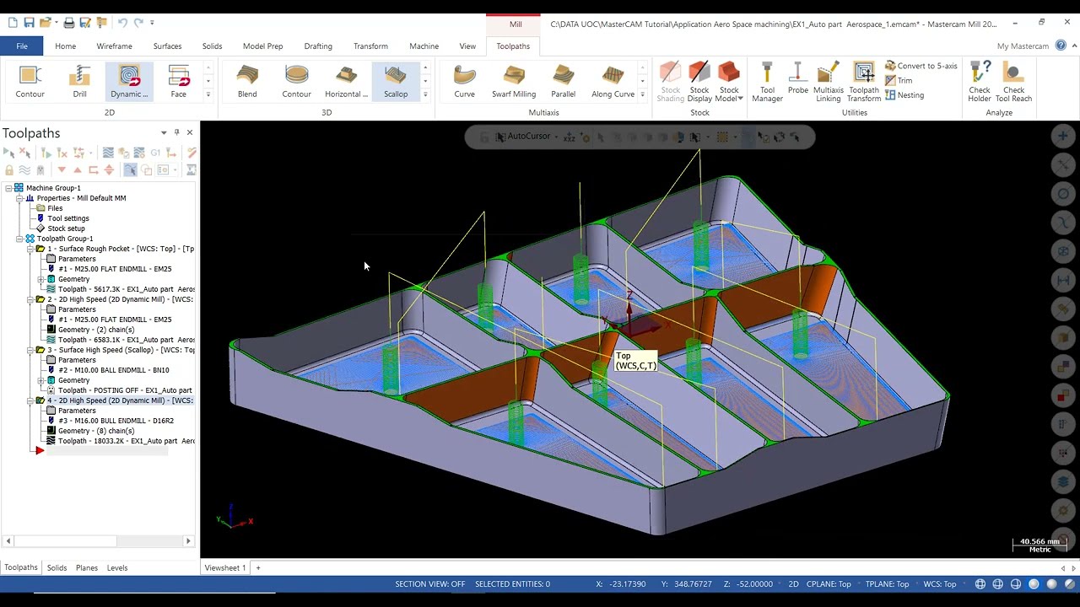This screenshot has height=607, width=1080.
Task: Click the WCS: Top status bar field
Action: (940, 584)
